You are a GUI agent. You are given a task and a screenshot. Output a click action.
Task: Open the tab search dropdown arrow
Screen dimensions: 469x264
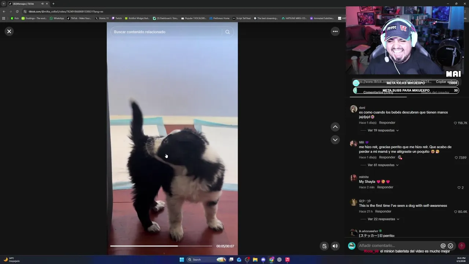point(4,4)
